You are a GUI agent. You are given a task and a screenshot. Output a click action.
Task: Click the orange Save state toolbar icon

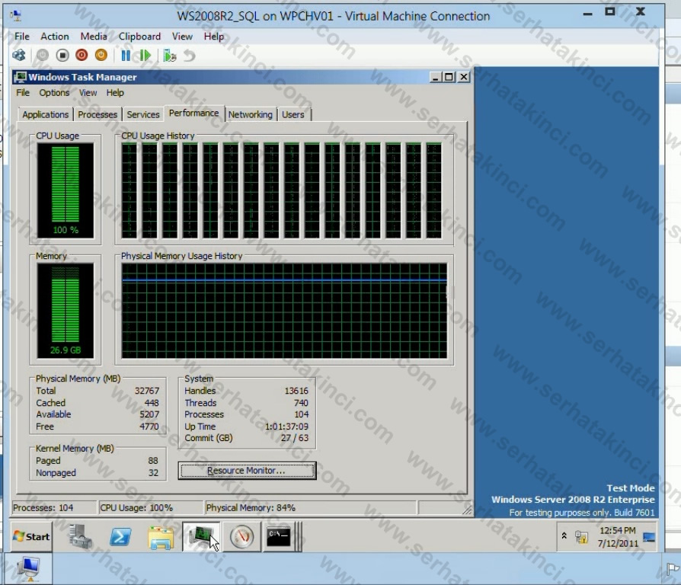[x=101, y=55]
